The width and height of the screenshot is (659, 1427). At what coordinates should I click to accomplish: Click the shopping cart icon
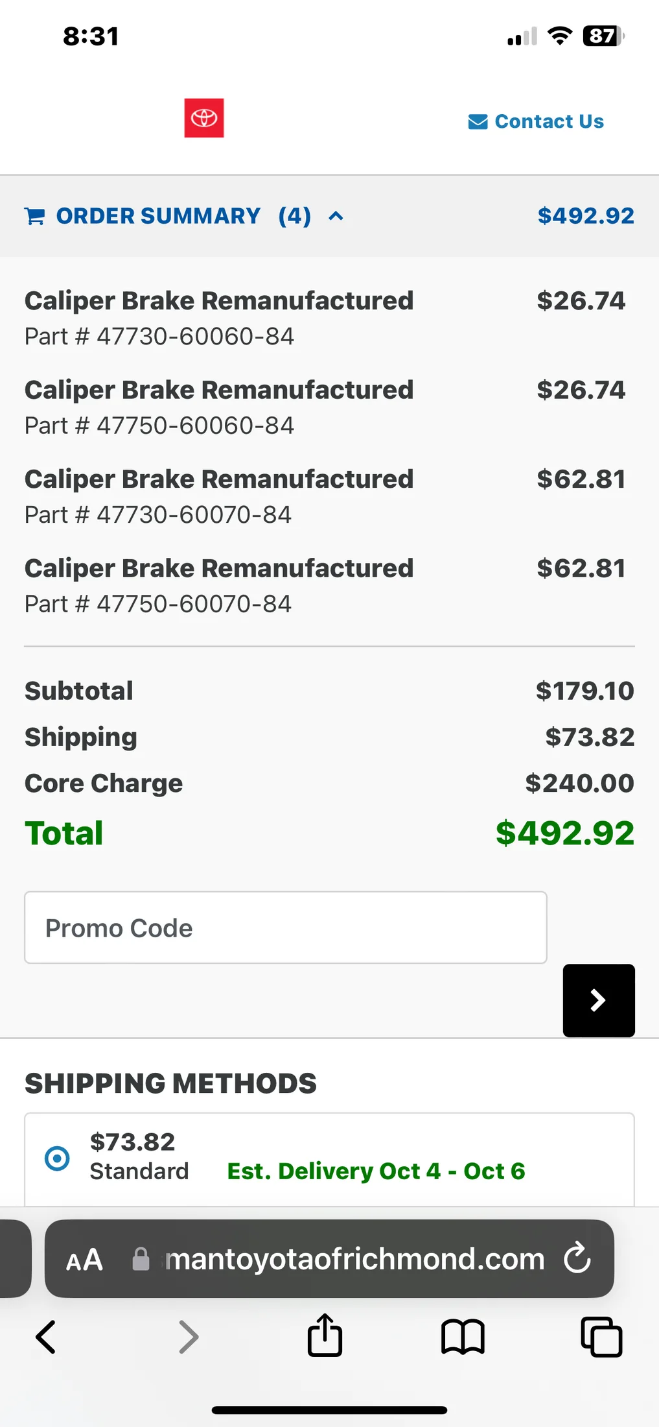(x=35, y=216)
